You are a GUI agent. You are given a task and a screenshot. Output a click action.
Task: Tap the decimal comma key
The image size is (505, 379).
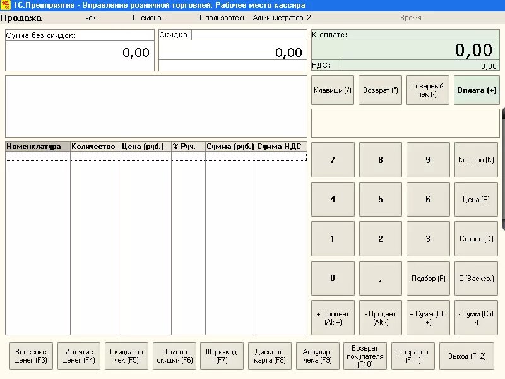coord(381,278)
